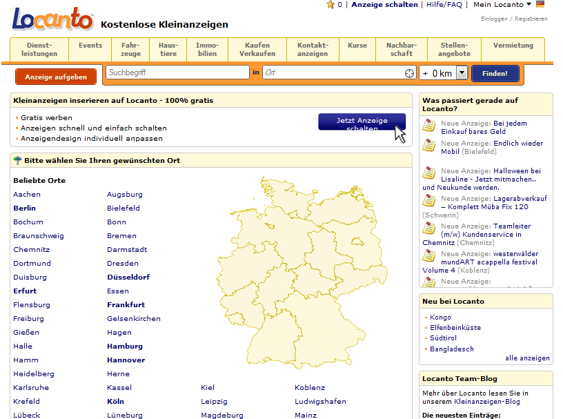The image size is (563, 419).
Task: Select the Haustiere tab
Action: pyautogui.click(x=168, y=50)
